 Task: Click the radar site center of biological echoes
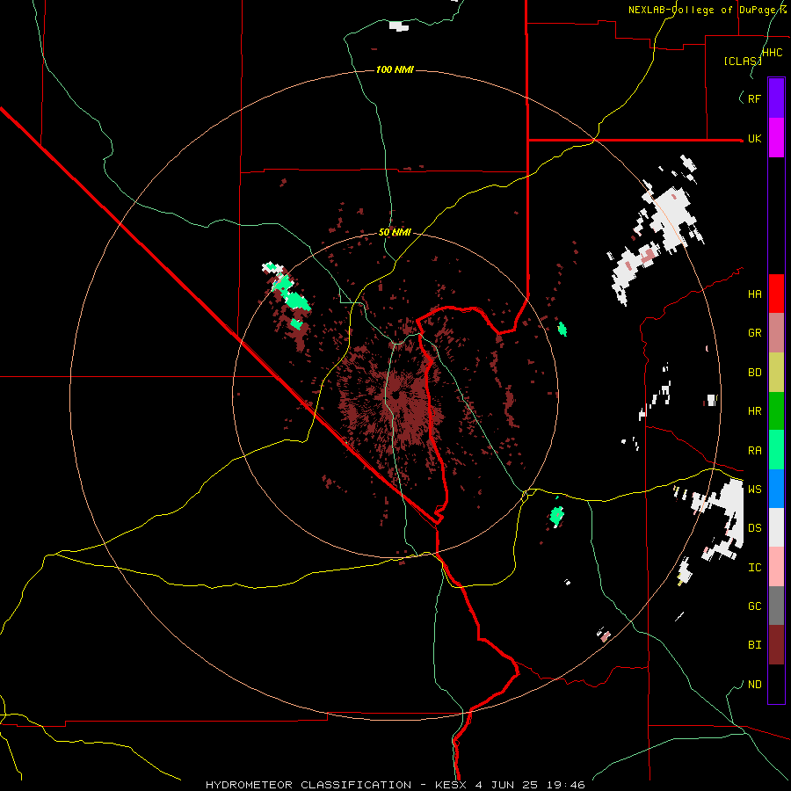click(x=396, y=395)
